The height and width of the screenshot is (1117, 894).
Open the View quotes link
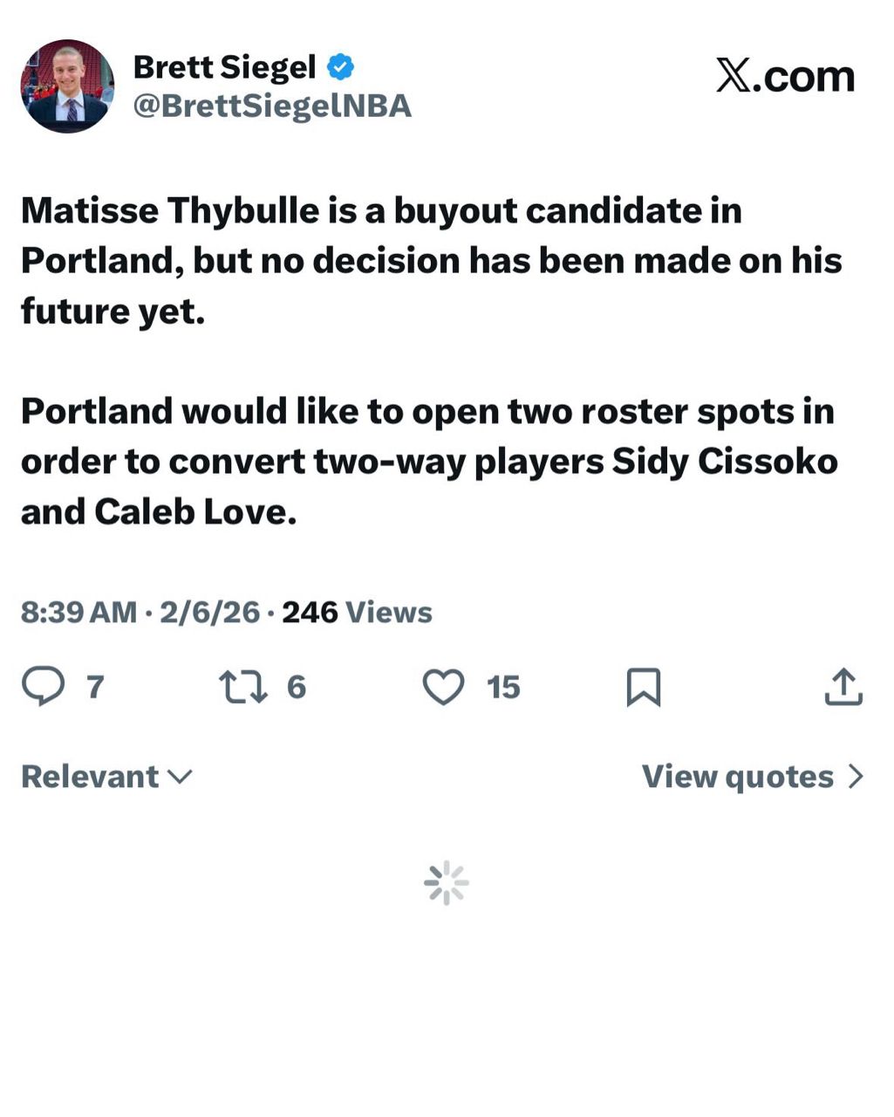[x=738, y=777]
